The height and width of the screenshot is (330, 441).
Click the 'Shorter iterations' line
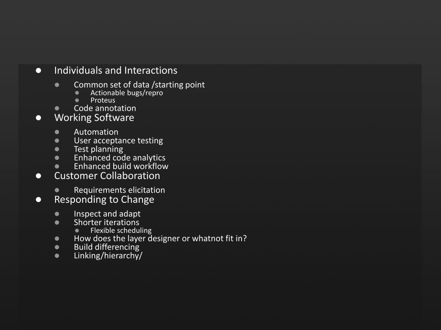[107, 223]
